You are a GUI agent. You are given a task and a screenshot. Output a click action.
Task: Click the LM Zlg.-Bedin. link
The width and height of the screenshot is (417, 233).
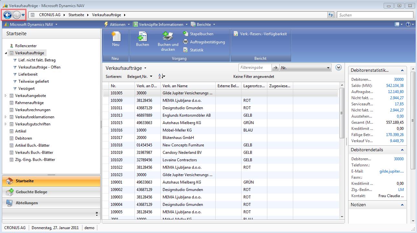[x=401, y=190]
